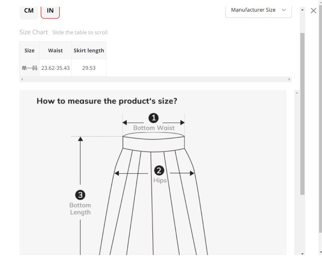Click the number 1 Bottom Waist marker
This screenshot has width=322, height=267.
(154, 118)
